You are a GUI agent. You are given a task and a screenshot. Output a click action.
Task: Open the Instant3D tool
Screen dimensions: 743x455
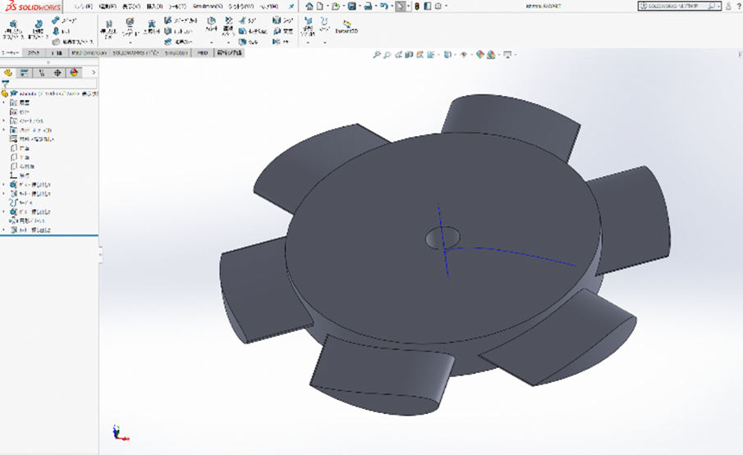(347, 26)
